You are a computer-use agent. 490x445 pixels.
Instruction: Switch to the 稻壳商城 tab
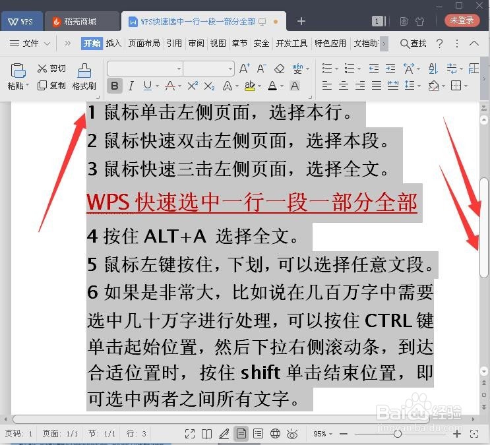(82, 22)
